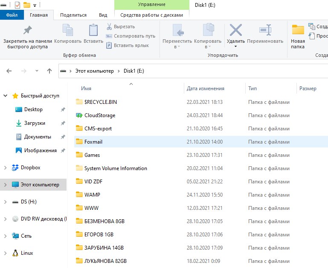This screenshot has width=328, height=268.
Task: Click the pin to Quick Access icon
Action: pyautogui.click(x=27, y=30)
